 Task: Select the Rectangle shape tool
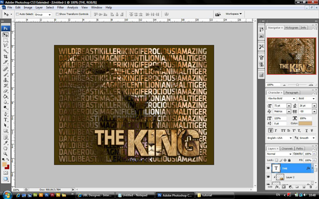(5, 131)
